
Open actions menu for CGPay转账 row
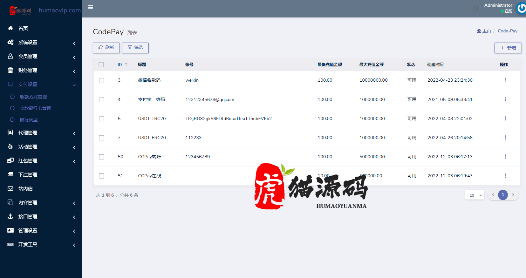tap(505, 157)
